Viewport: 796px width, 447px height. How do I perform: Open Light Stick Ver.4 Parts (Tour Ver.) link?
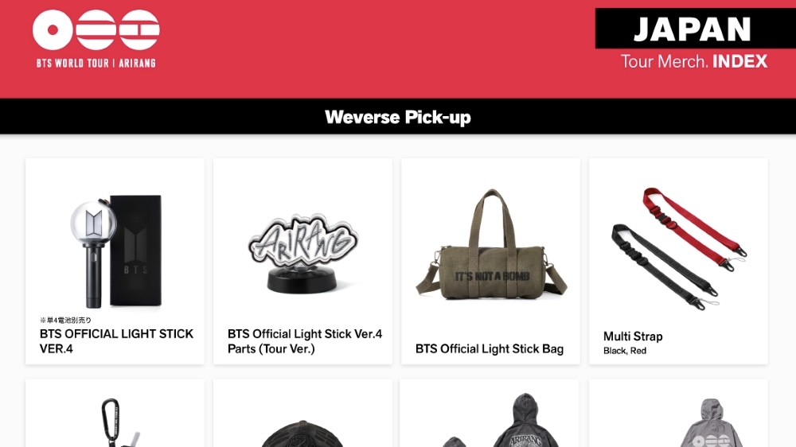tap(305, 341)
